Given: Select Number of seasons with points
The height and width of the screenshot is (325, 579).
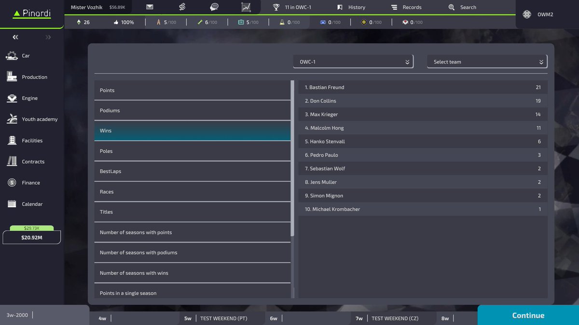Looking at the screenshot, I should 193,233.
